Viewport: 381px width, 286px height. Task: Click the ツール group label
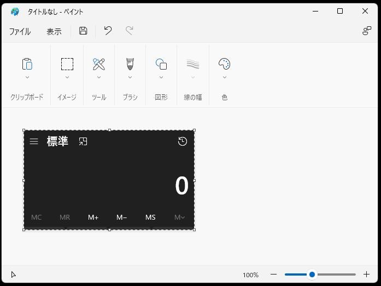point(99,97)
